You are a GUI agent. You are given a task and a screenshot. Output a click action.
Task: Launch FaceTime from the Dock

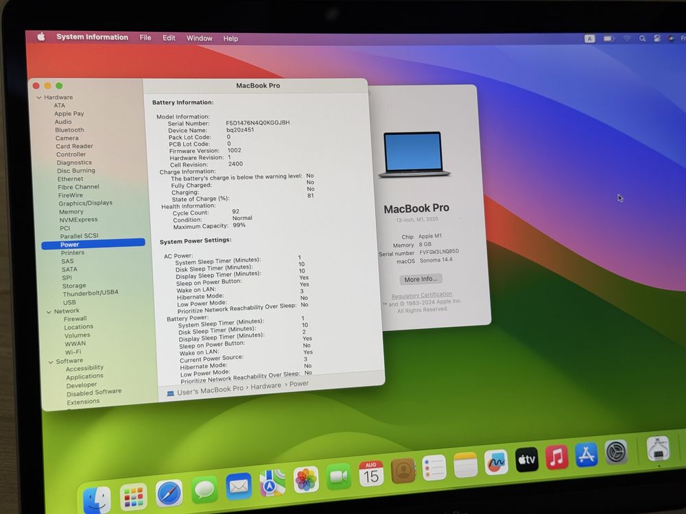338,476
